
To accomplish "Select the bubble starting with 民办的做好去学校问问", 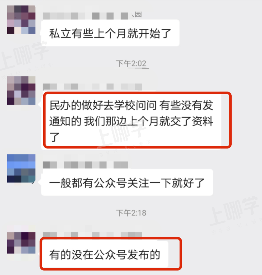I will click(131, 120).
